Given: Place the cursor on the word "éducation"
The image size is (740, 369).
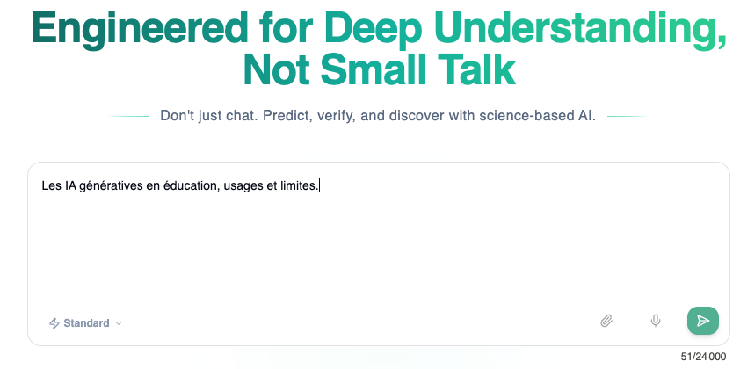Looking at the screenshot, I should (190, 186).
